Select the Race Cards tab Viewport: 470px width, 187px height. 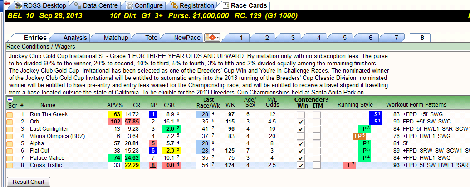point(245,5)
